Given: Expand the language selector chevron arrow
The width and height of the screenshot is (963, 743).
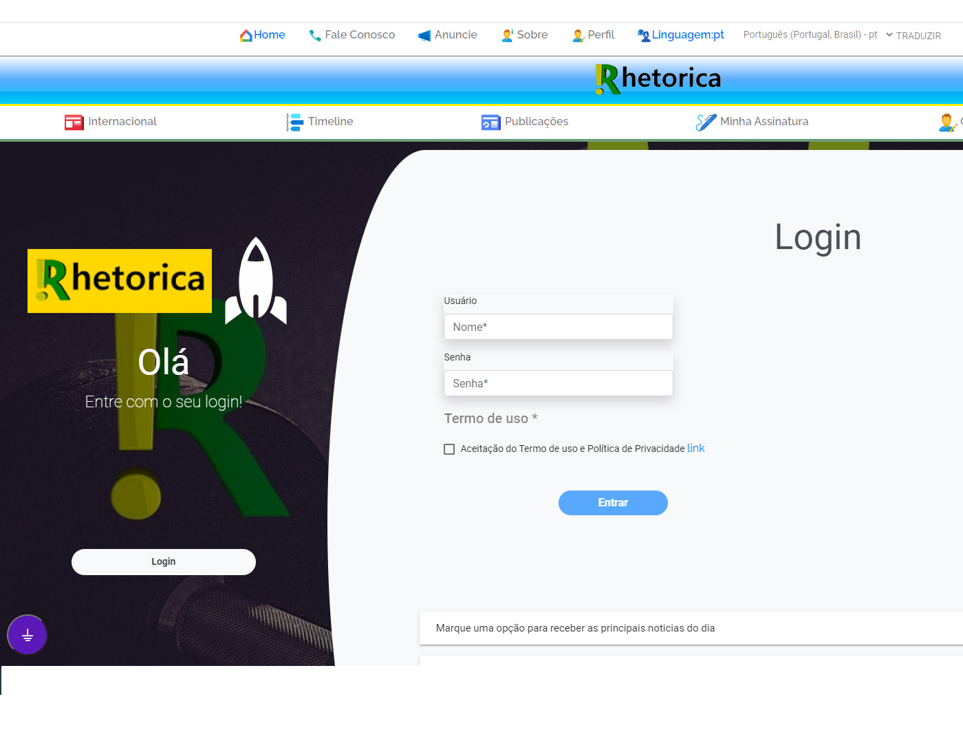Looking at the screenshot, I should click(x=889, y=35).
